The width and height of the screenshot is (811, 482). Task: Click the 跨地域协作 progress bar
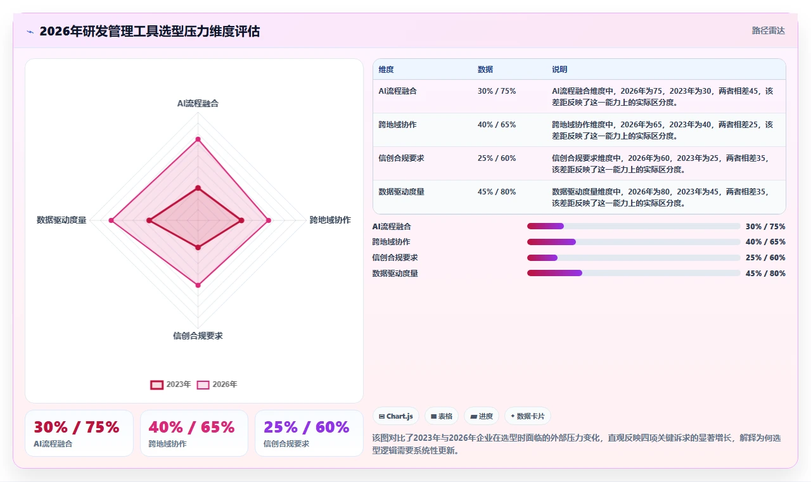(634, 242)
